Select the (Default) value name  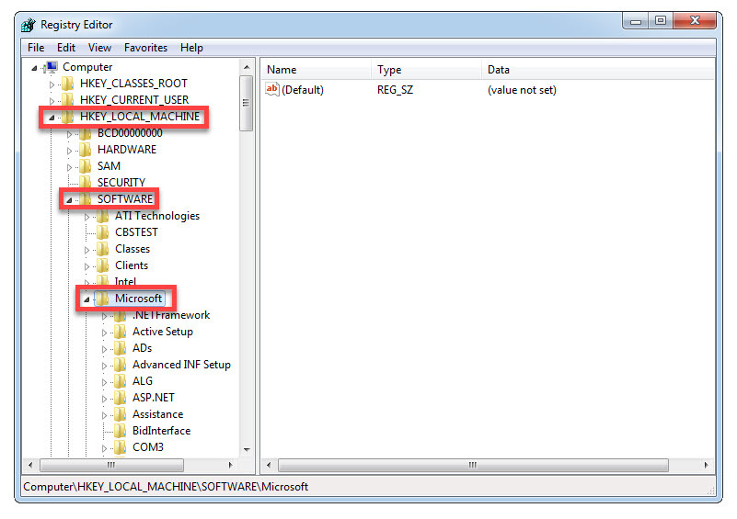click(x=302, y=90)
